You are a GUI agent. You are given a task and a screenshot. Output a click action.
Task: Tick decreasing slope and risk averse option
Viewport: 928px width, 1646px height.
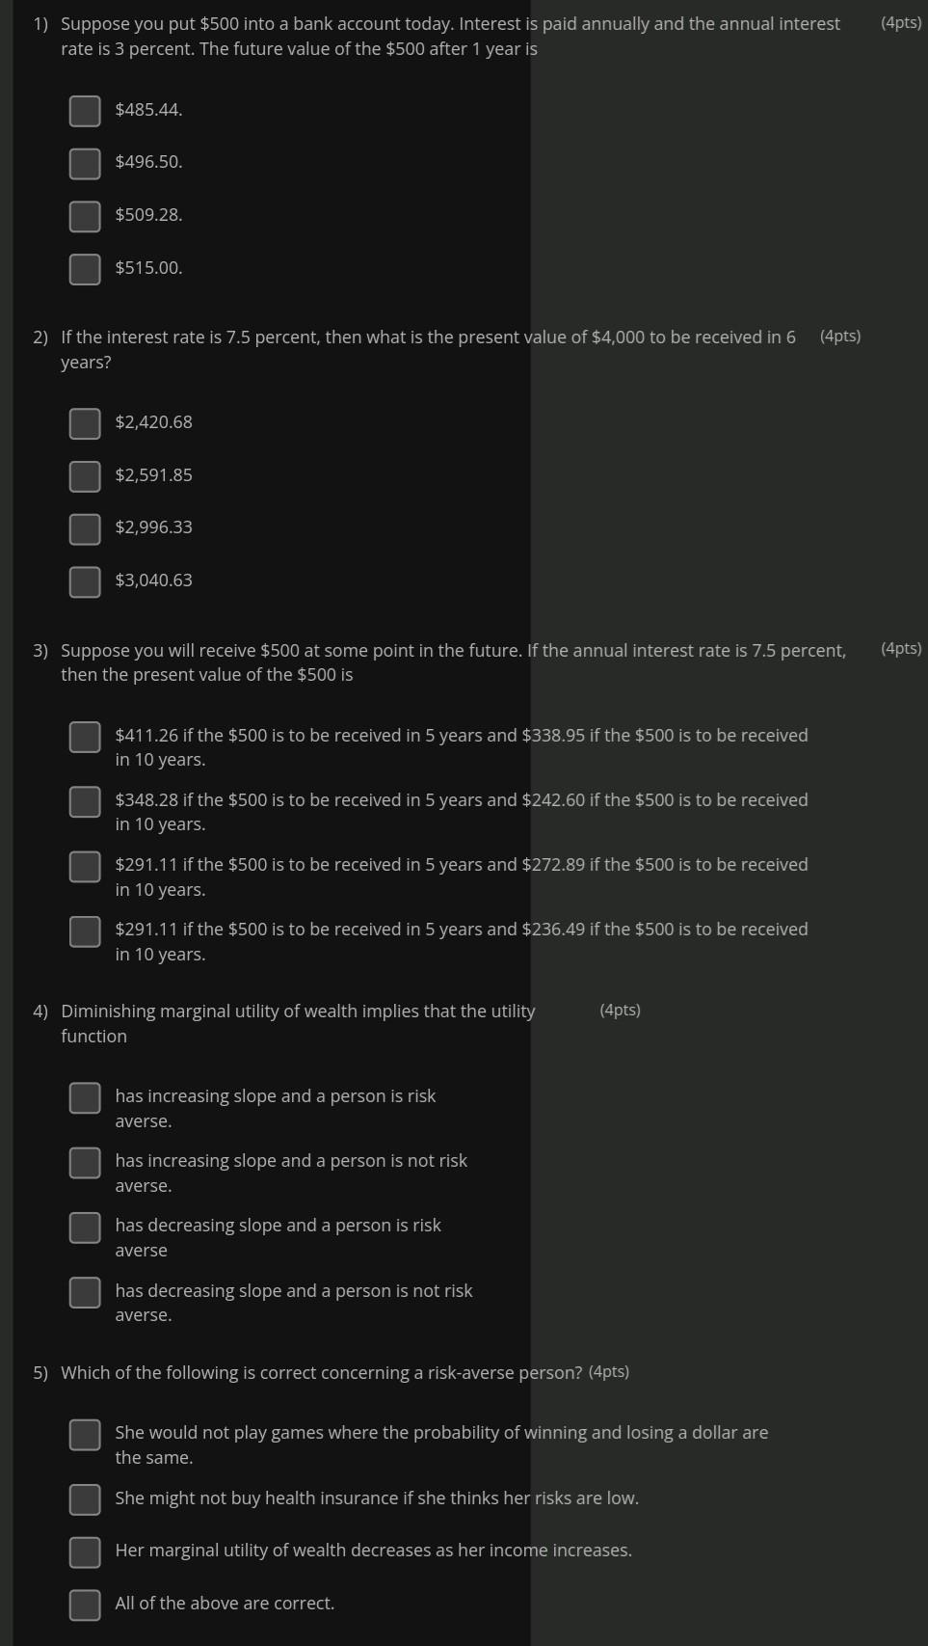click(x=85, y=1228)
